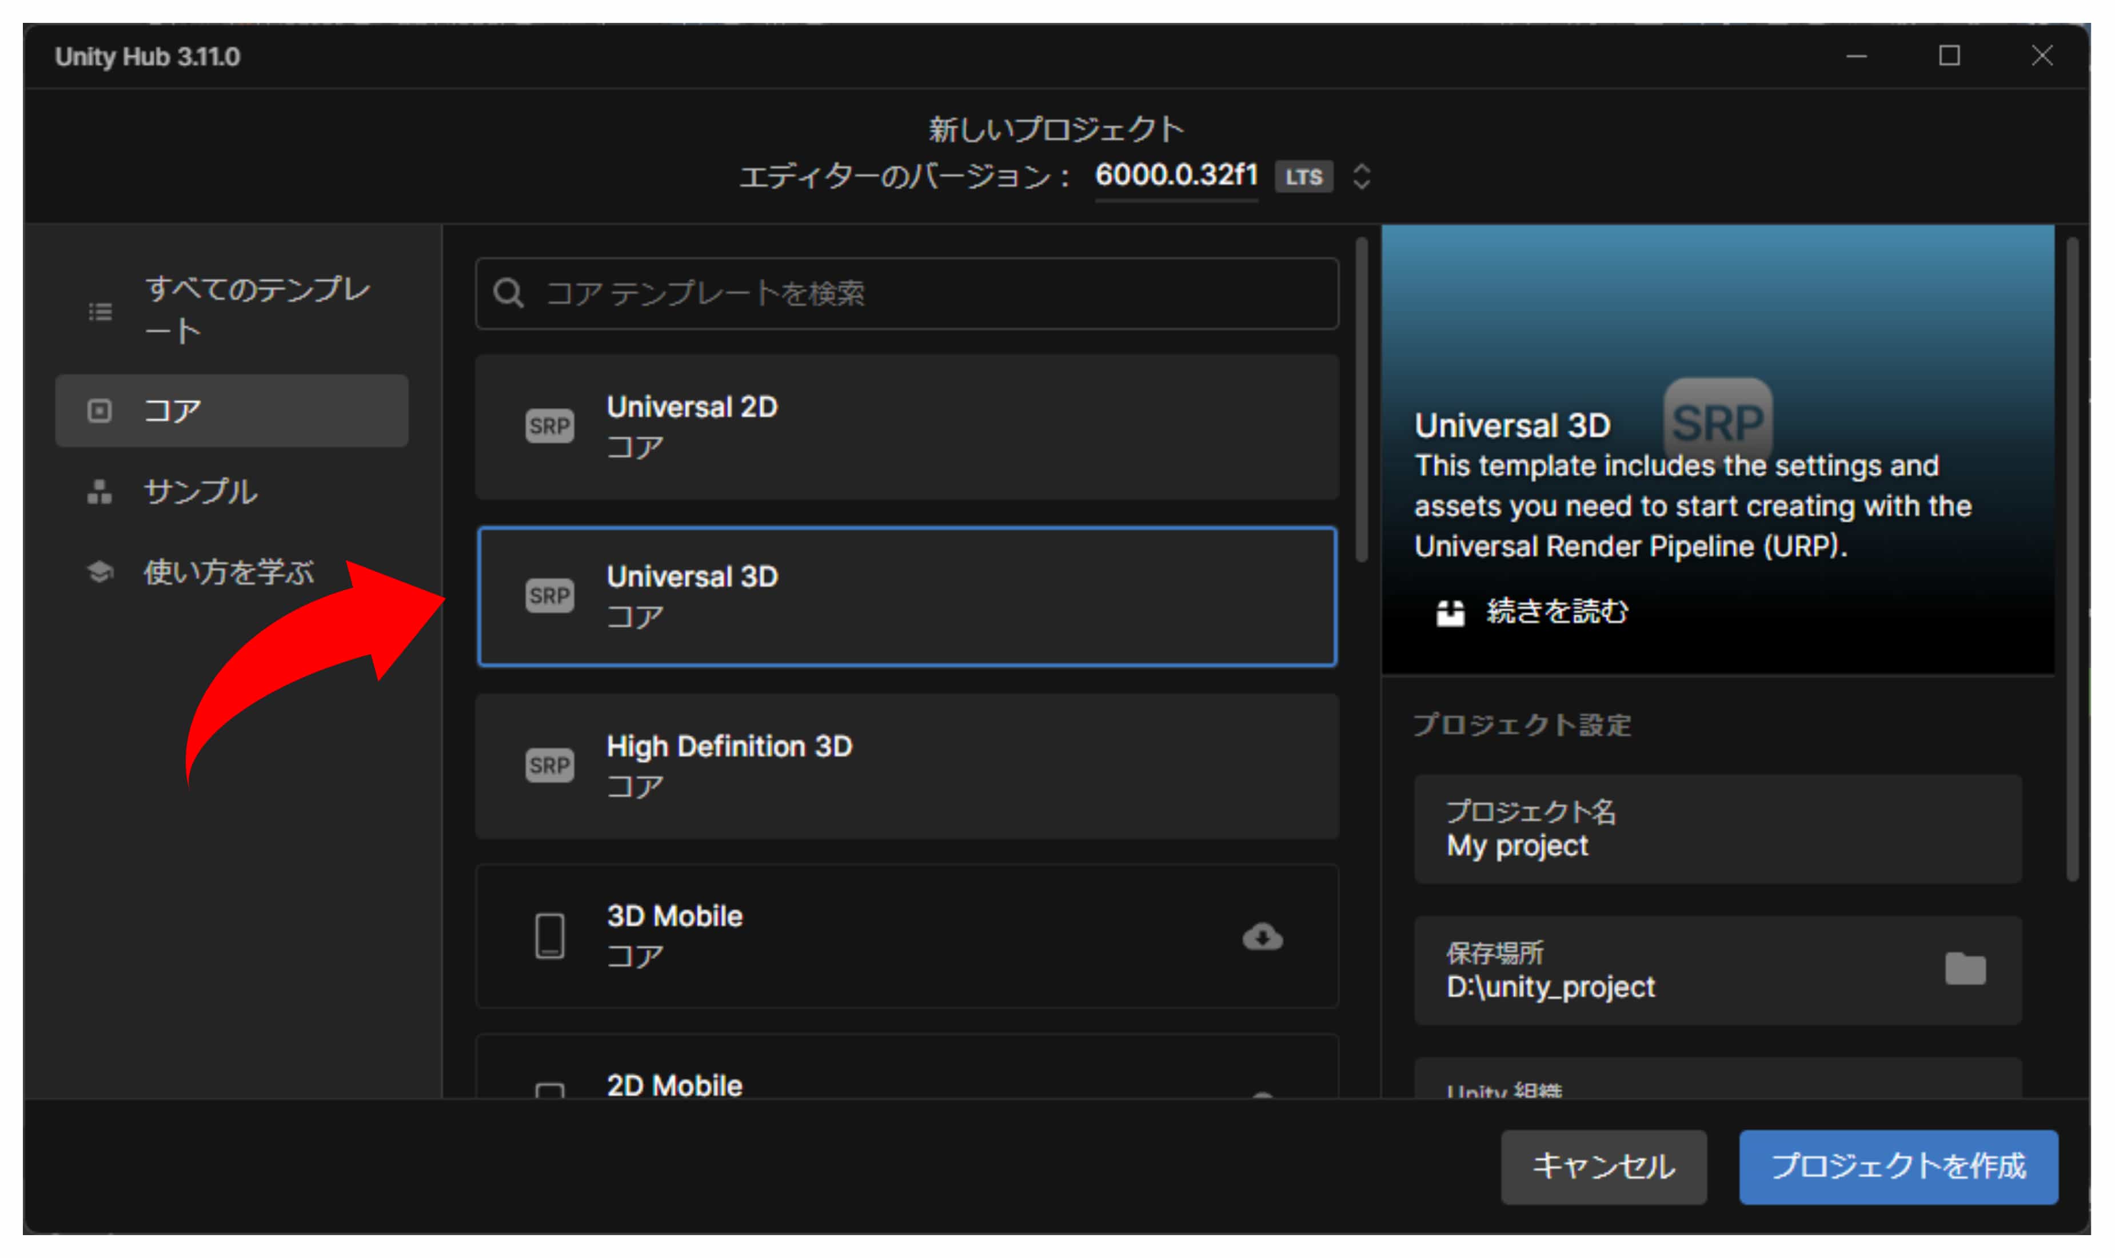Select the Universal 3D template
Image resolution: width=2115 pixels, height=1258 pixels.
(907, 596)
